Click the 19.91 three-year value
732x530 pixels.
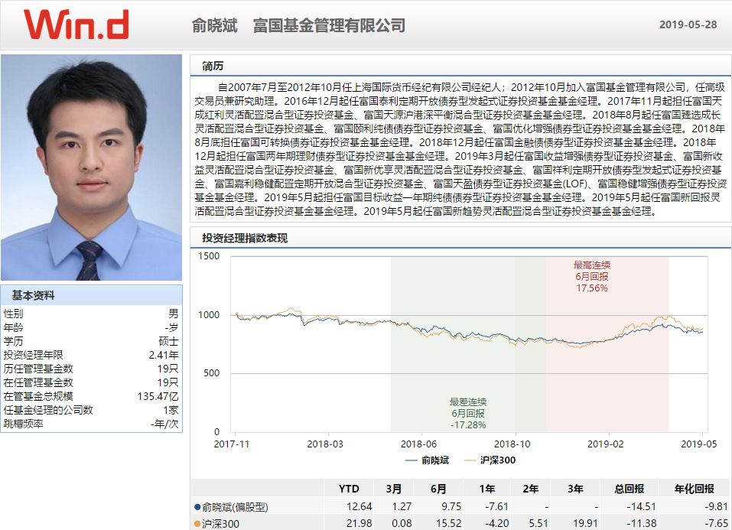(585, 523)
